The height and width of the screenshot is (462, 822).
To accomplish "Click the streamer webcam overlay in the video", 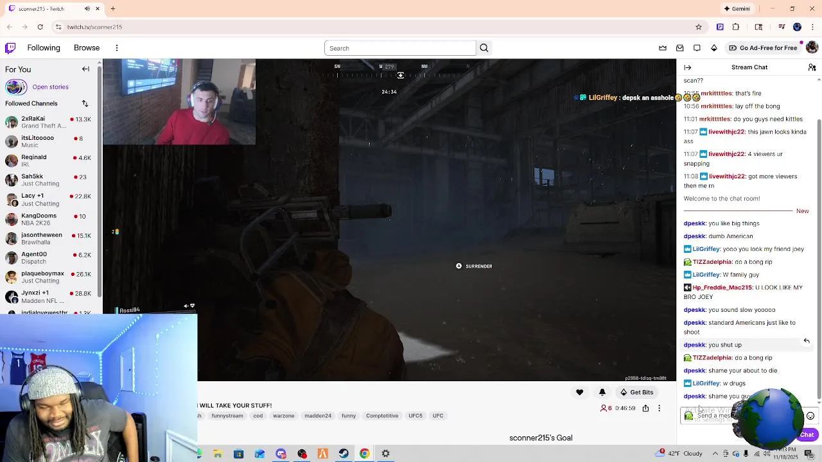I will (179, 102).
